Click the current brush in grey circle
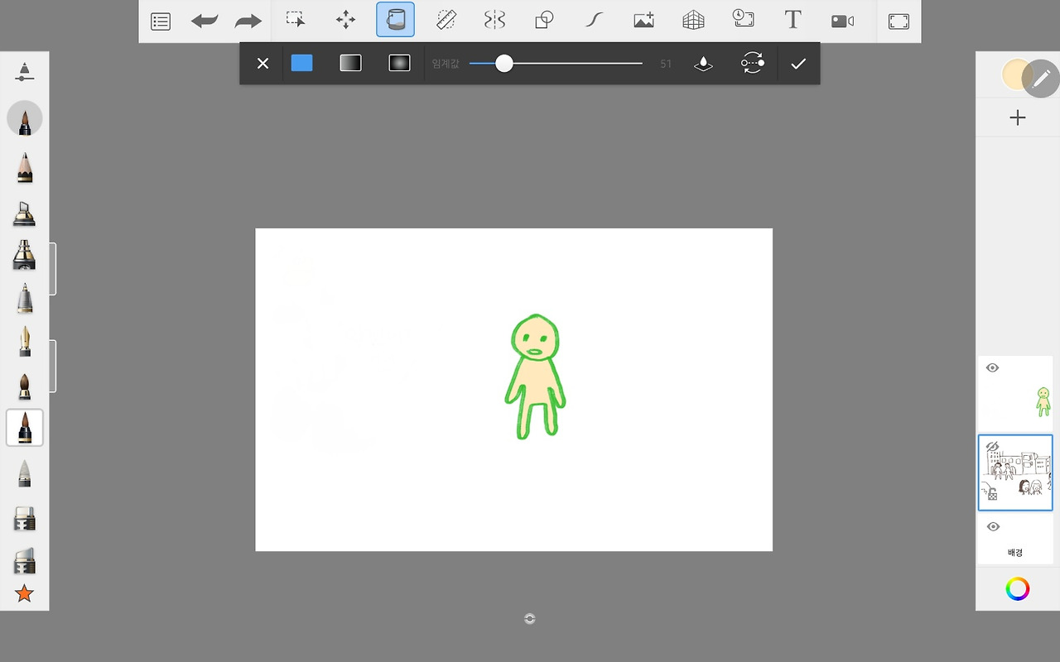 point(25,119)
